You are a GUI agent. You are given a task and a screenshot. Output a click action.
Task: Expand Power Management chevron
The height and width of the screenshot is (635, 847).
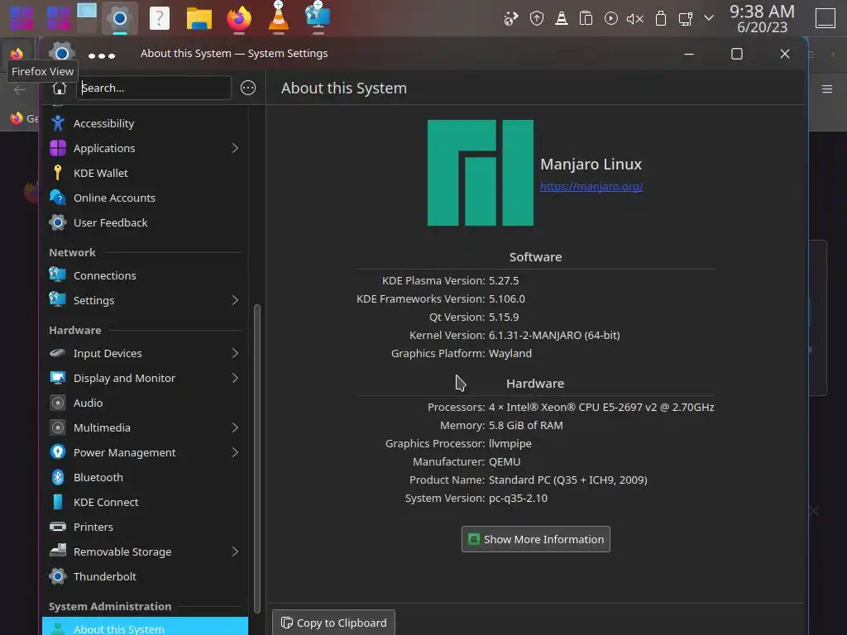(x=235, y=453)
